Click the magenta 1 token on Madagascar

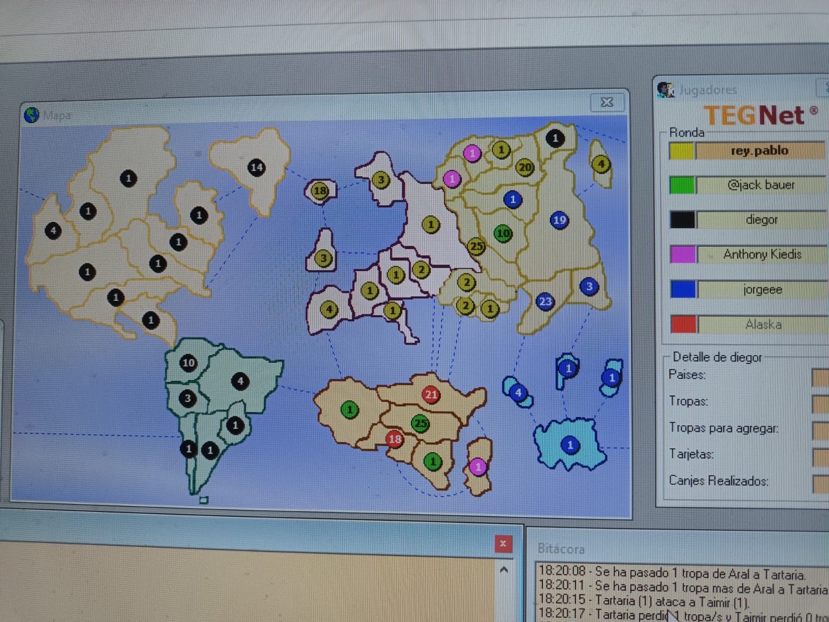point(478,466)
